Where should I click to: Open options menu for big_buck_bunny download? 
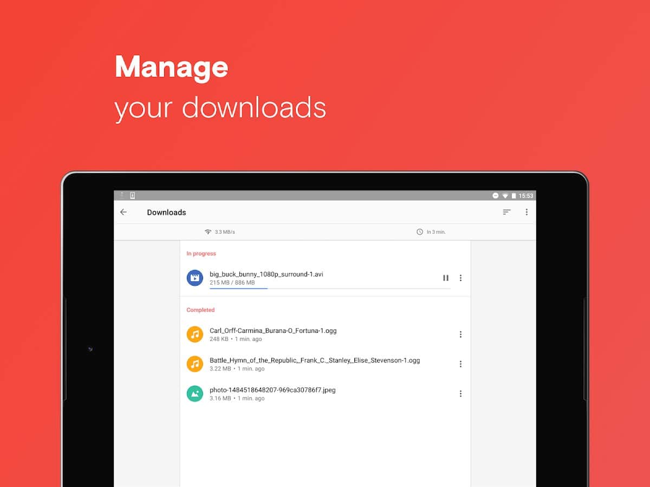coord(460,278)
